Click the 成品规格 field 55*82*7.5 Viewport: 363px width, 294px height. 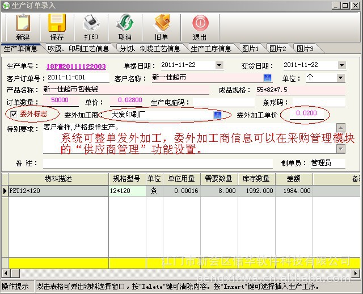click(x=301, y=90)
